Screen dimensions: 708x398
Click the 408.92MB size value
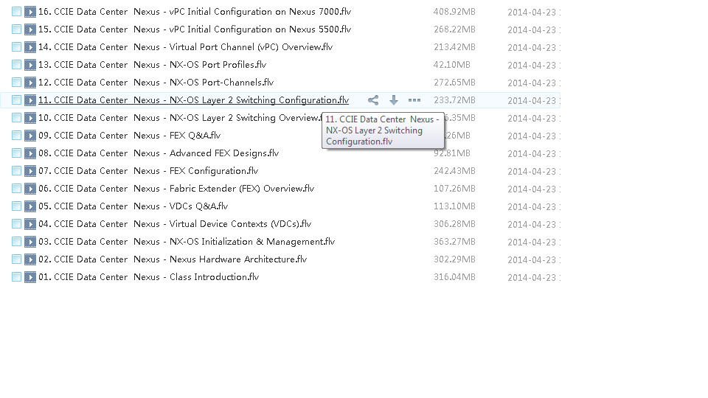454,12
